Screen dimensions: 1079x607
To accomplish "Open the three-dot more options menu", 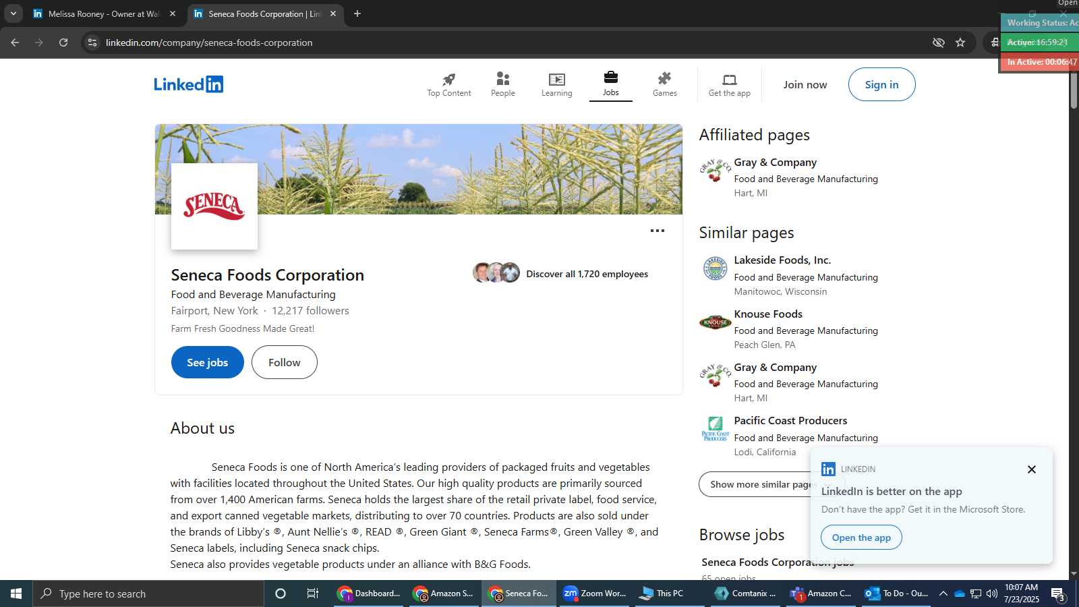I will [x=657, y=231].
